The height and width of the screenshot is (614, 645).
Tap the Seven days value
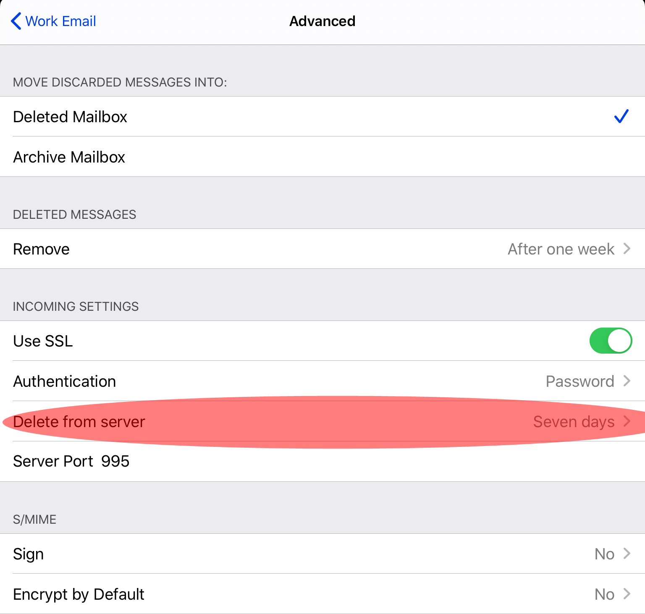click(x=574, y=422)
